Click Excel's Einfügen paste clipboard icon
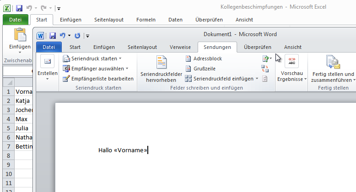This screenshot has width=356, height=192. coord(20,35)
